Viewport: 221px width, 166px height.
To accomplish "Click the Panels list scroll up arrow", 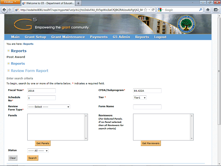I will click(86, 116).
